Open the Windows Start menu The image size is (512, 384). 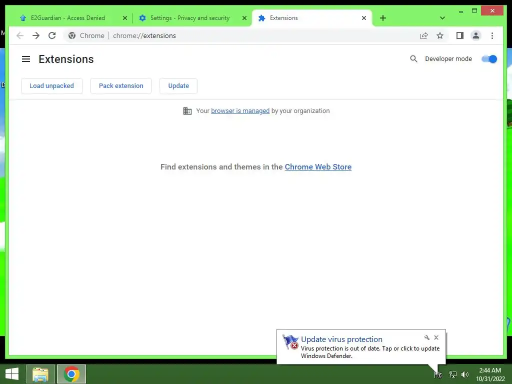click(x=12, y=374)
